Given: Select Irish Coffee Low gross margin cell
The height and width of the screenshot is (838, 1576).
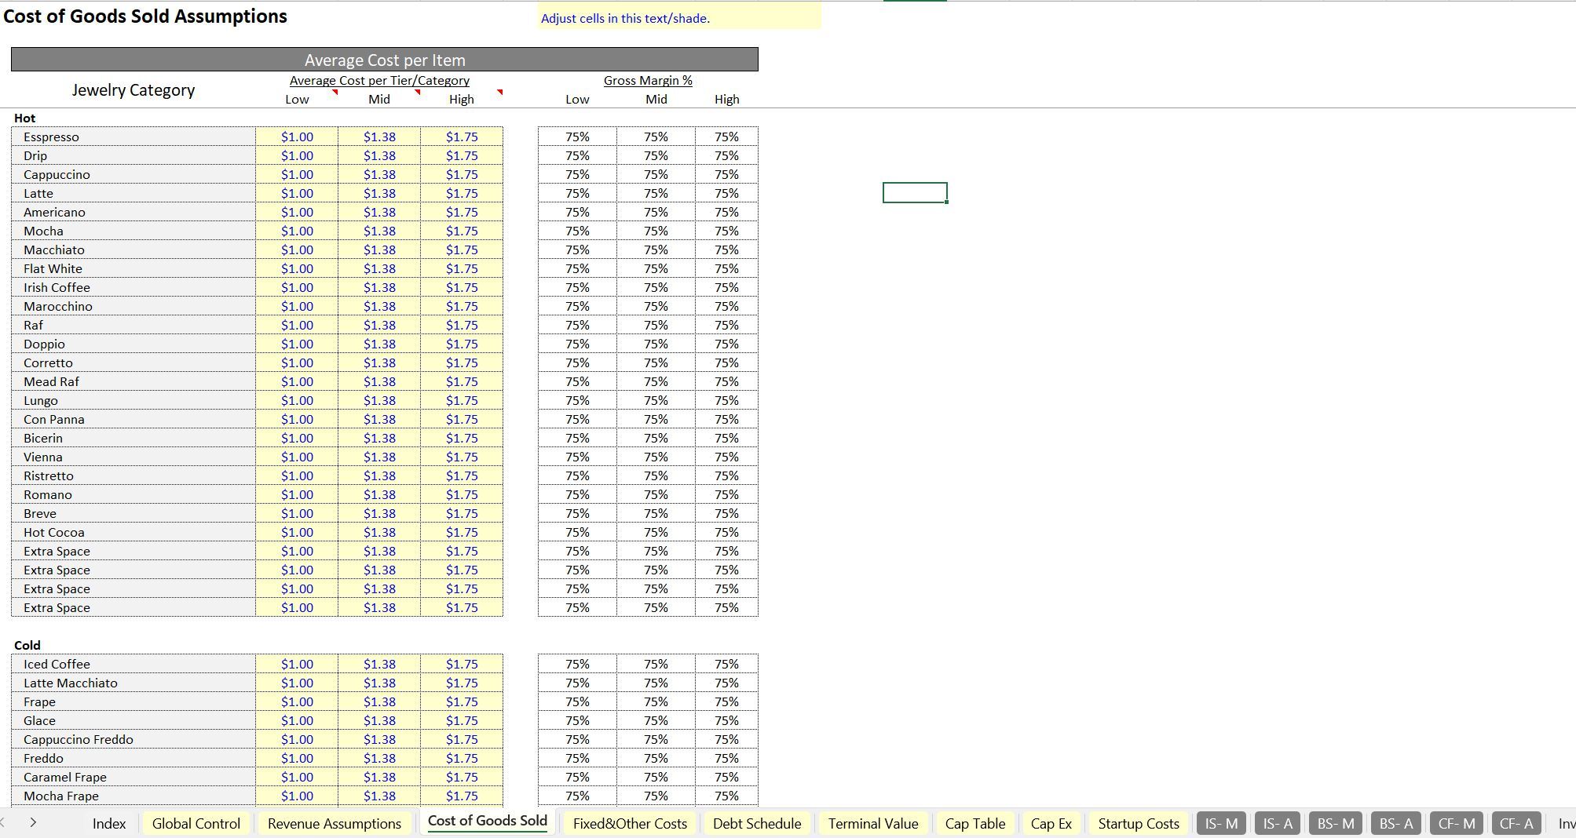Looking at the screenshot, I should (577, 287).
